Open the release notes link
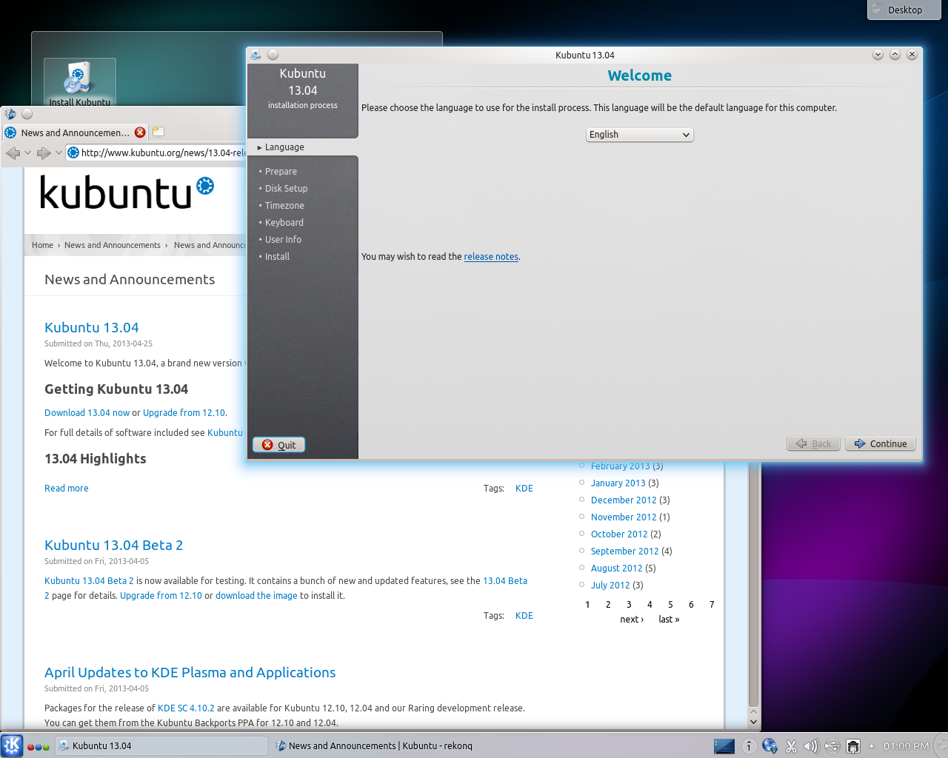The image size is (948, 758). tap(491, 257)
